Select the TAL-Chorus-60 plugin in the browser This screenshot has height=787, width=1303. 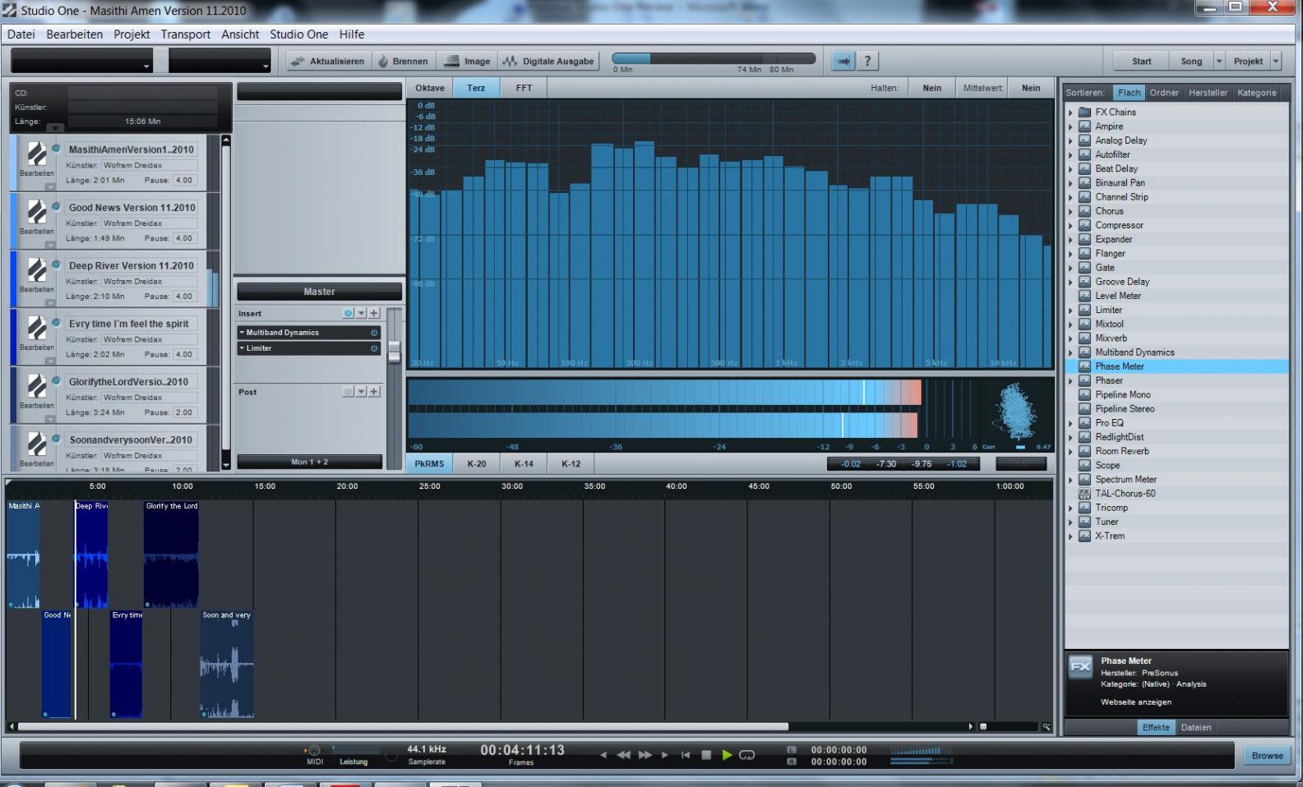click(x=1177, y=494)
